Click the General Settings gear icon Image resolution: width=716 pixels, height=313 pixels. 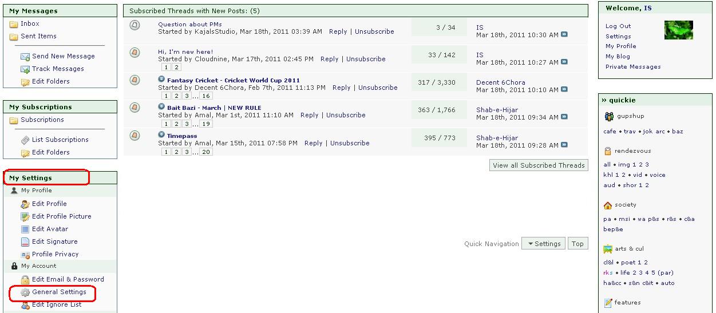[25, 292]
